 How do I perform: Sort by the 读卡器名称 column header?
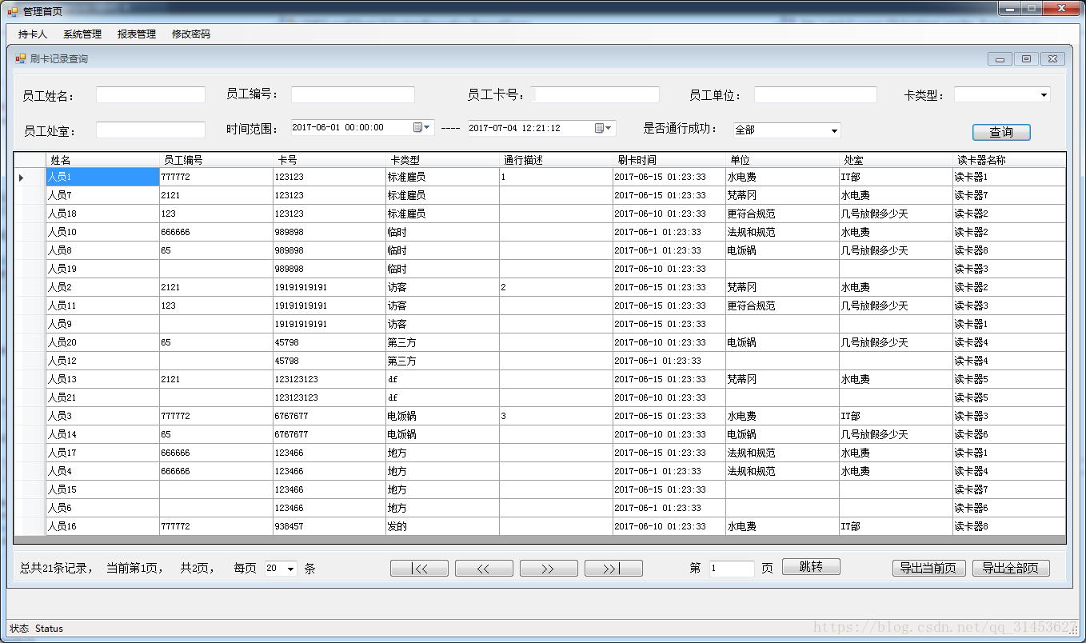tap(1009, 160)
